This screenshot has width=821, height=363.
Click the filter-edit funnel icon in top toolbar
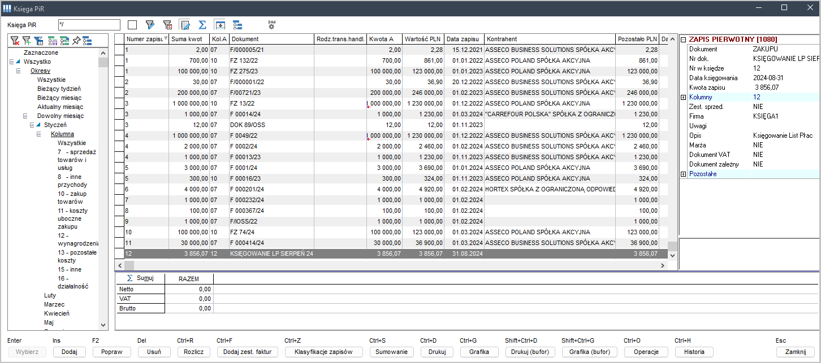point(150,25)
